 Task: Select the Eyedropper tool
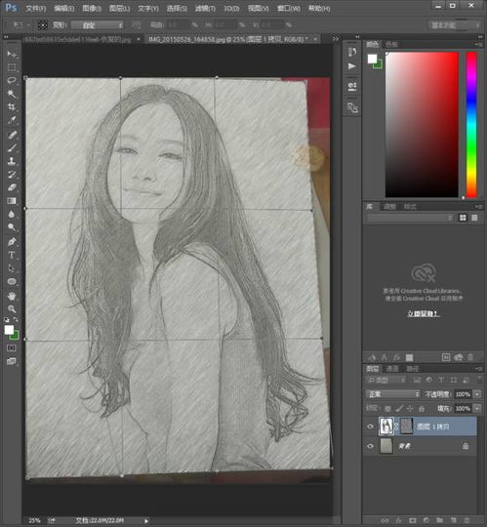click(12, 120)
